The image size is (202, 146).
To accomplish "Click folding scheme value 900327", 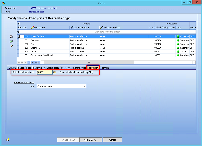I will (158, 52).
